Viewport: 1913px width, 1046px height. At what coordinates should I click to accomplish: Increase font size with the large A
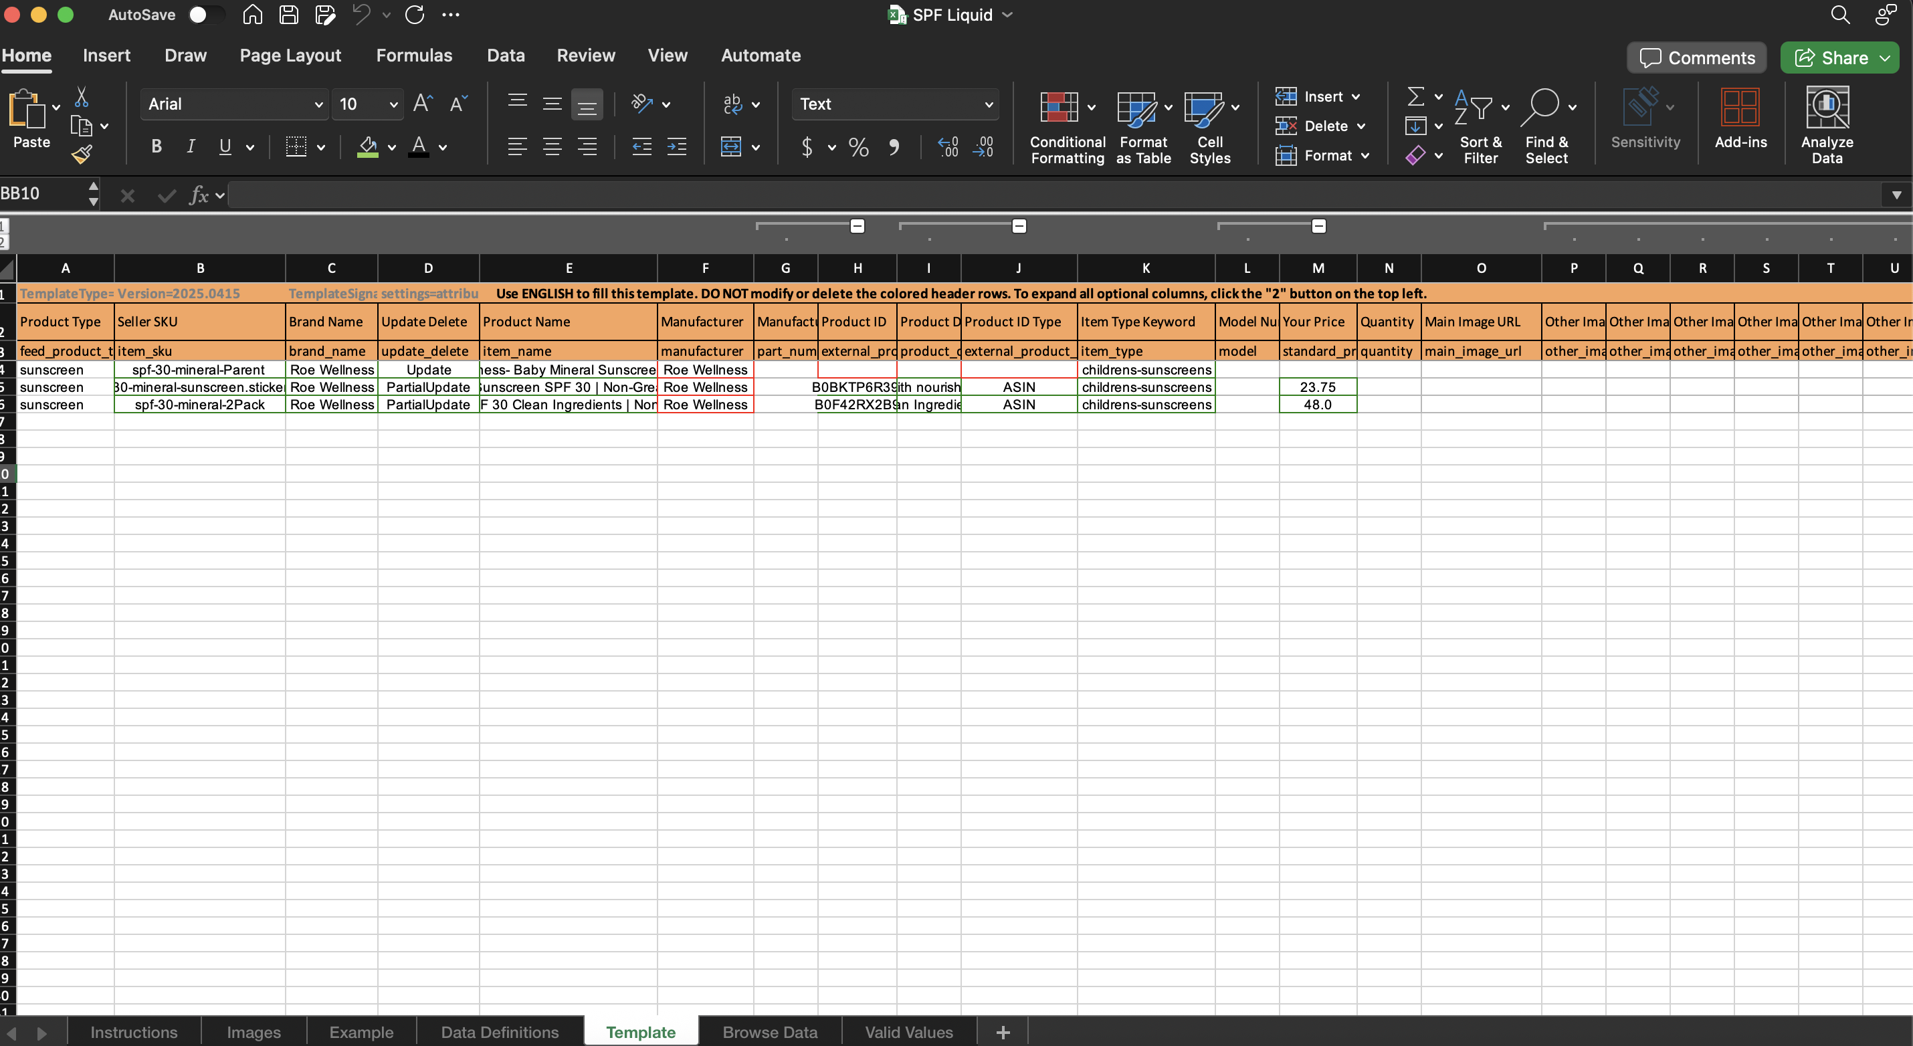(423, 103)
